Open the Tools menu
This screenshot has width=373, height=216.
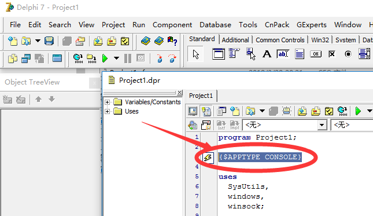[248, 25]
